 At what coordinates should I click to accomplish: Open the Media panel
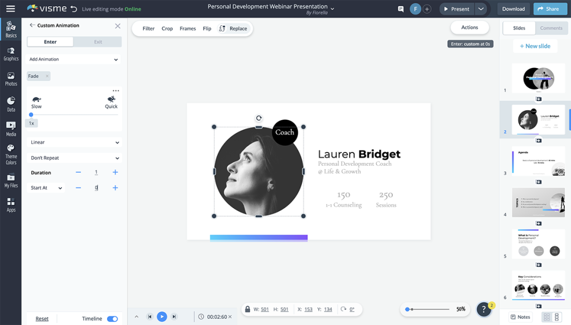[11, 127]
